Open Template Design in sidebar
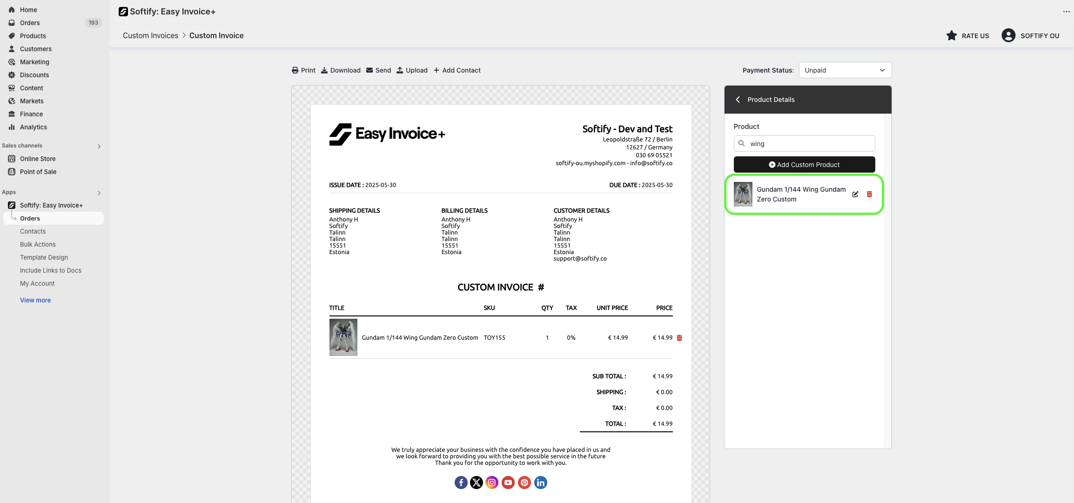The height and width of the screenshot is (503, 1074). click(44, 257)
